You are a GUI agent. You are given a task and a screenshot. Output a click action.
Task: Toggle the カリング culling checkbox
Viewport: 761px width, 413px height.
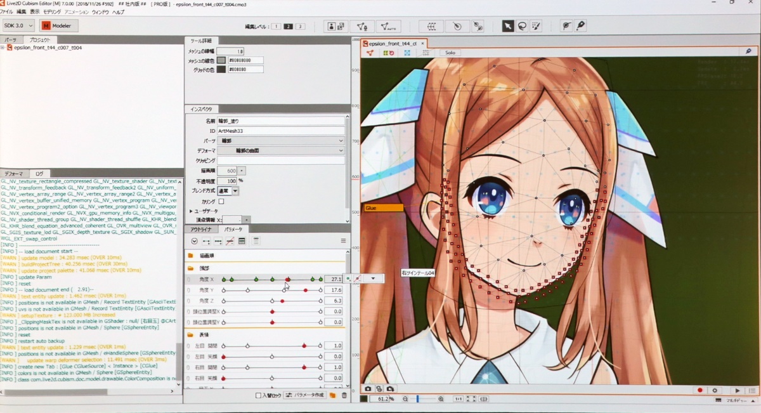point(221,201)
